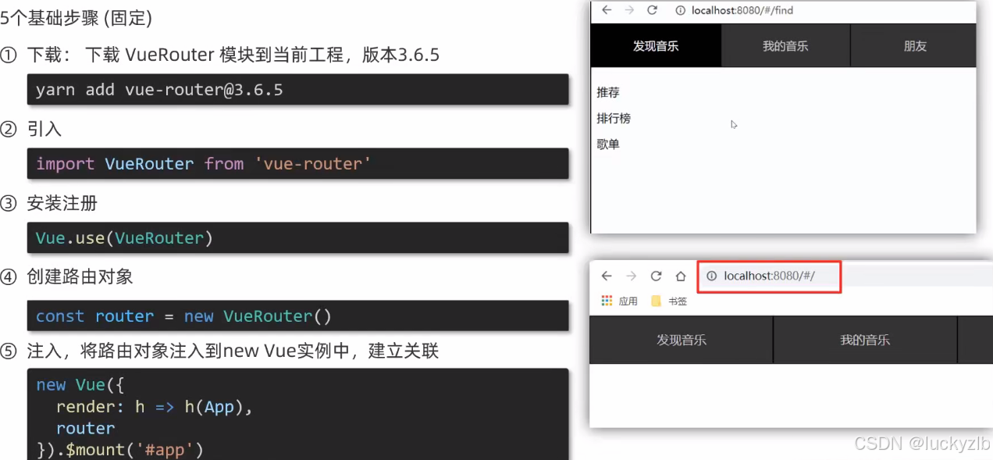The height and width of the screenshot is (460, 993).
Task: Reload the localhost:8080/#/find page
Action: (x=652, y=10)
